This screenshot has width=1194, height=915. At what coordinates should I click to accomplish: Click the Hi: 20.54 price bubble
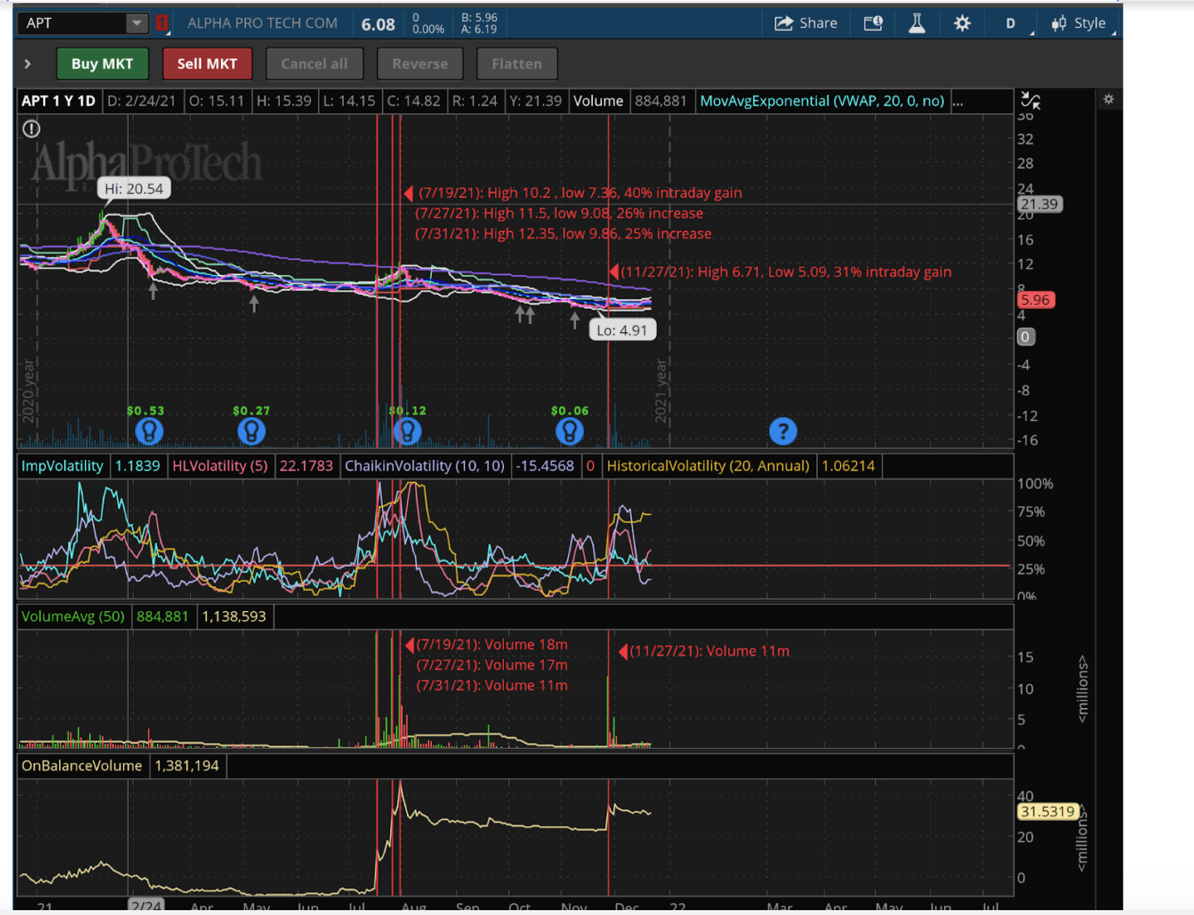pyautogui.click(x=133, y=188)
